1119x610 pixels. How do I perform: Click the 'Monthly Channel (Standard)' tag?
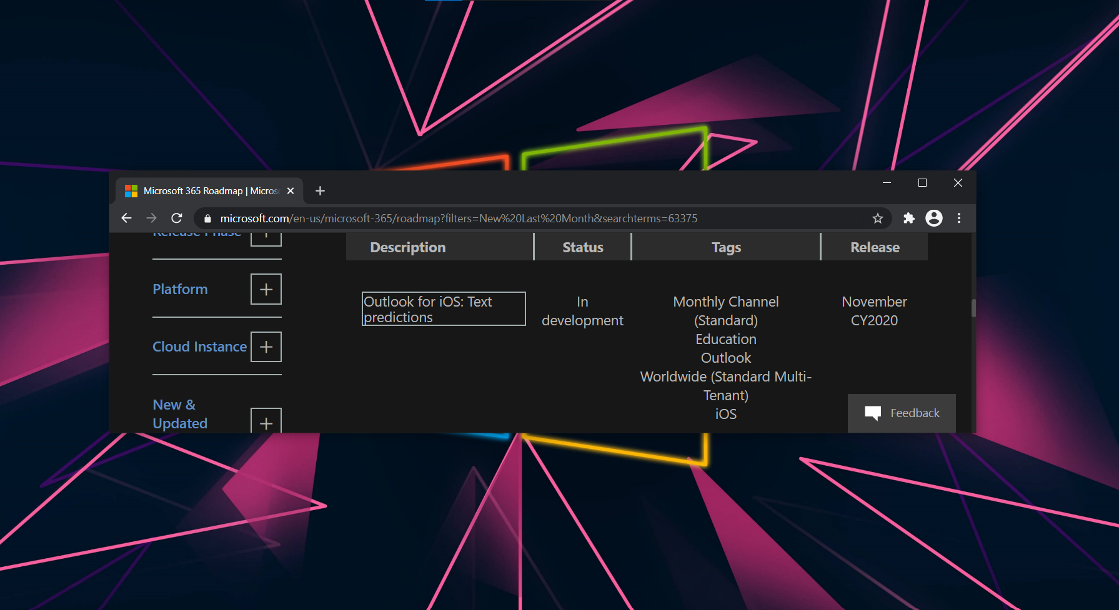(726, 311)
